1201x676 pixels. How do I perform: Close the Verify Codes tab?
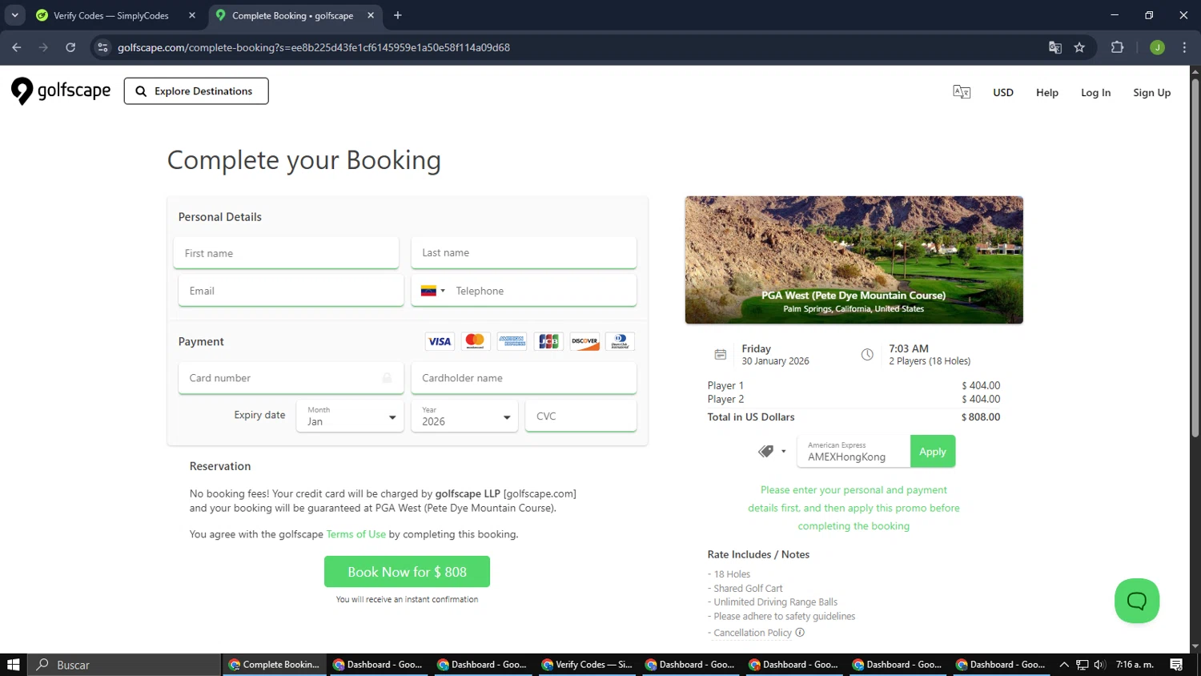pyautogui.click(x=192, y=15)
